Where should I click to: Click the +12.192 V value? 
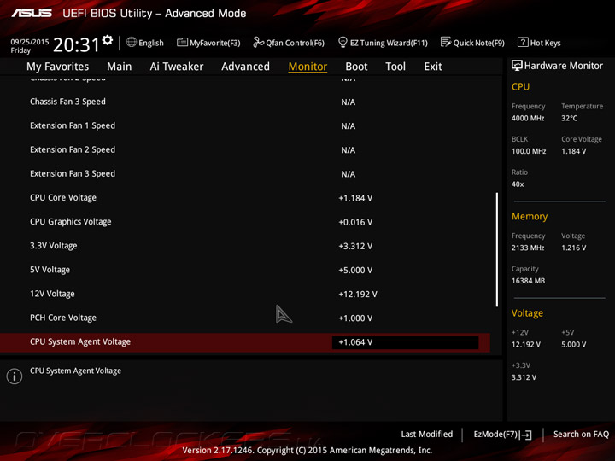pyautogui.click(x=358, y=294)
